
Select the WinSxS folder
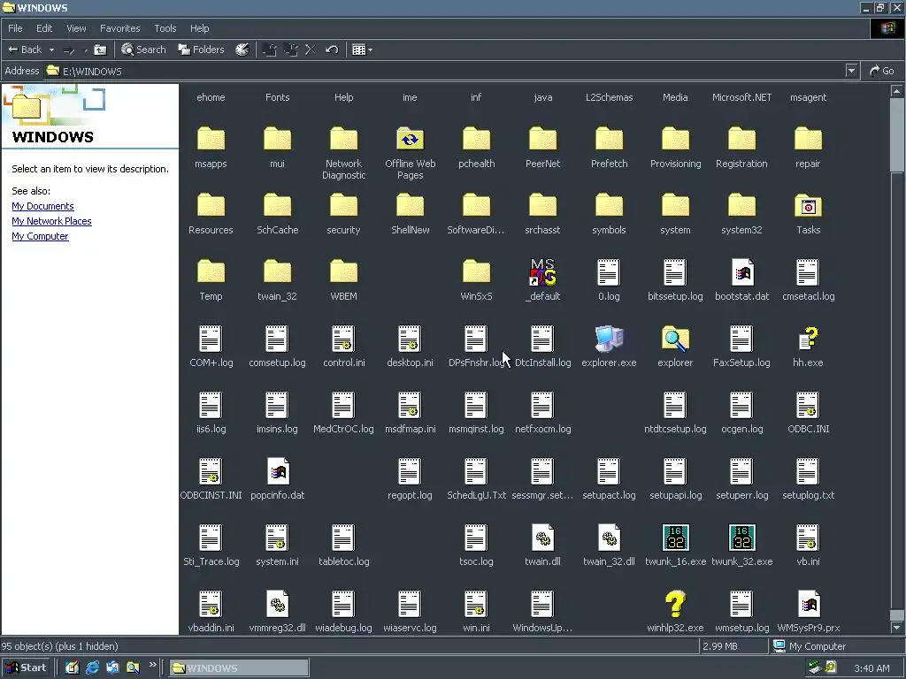[476, 272]
